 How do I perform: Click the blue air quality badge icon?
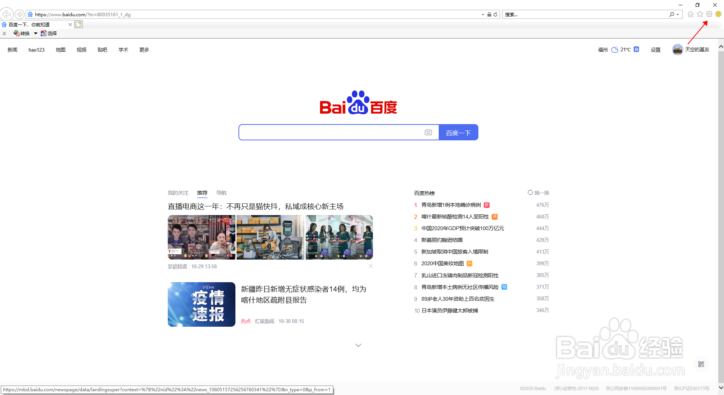tap(636, 49)
